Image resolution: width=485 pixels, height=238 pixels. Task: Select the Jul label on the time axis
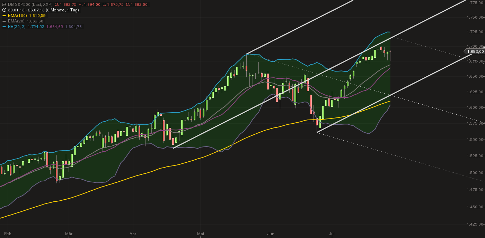(x=332, y=234)
